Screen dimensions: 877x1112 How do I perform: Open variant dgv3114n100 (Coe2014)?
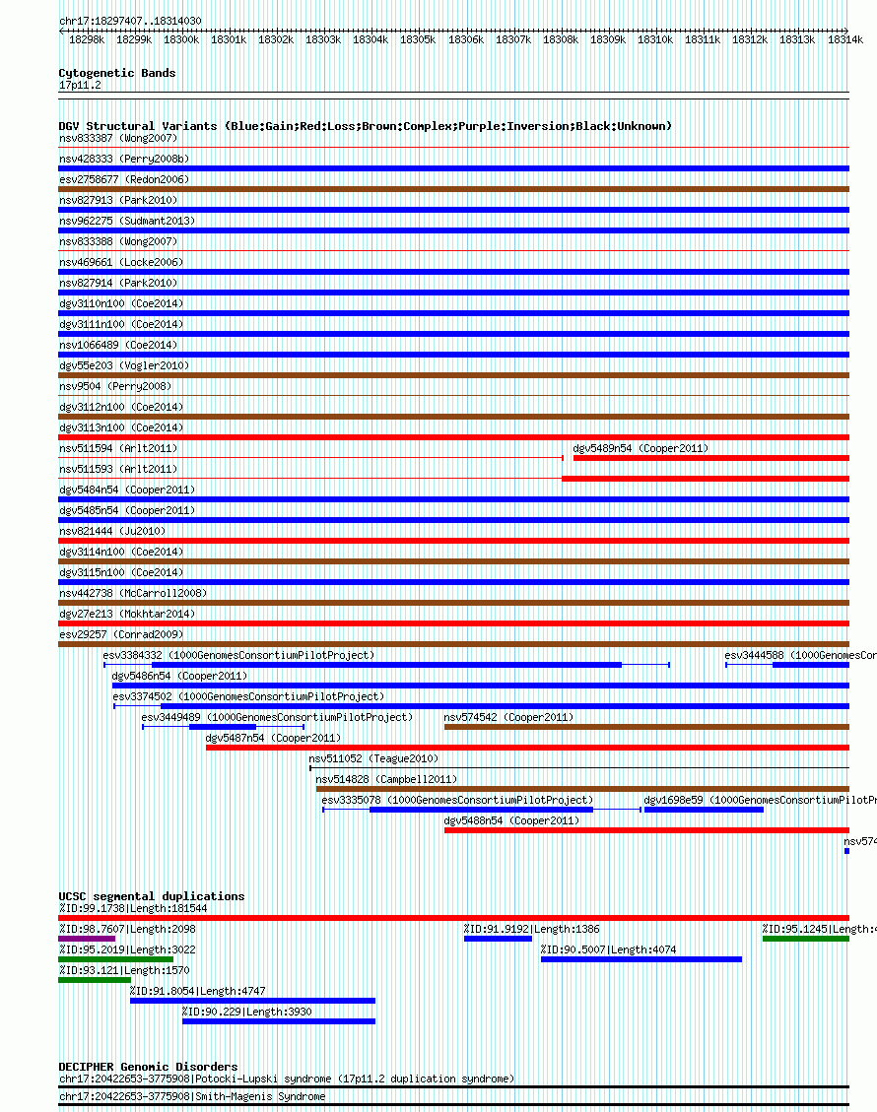(x=121, y=551)
